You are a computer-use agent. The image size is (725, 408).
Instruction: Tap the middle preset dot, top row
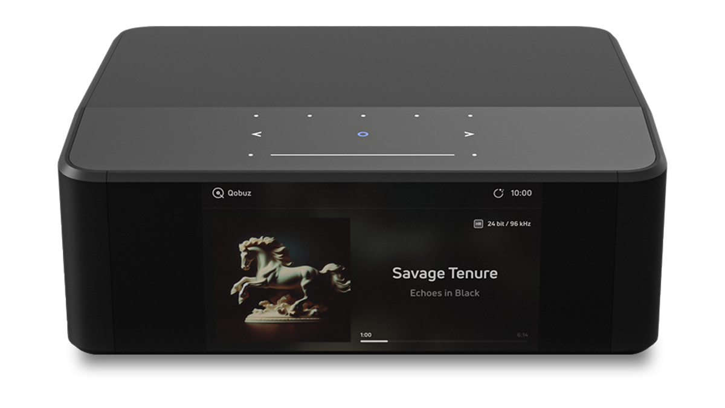click(x=363, y=115)
